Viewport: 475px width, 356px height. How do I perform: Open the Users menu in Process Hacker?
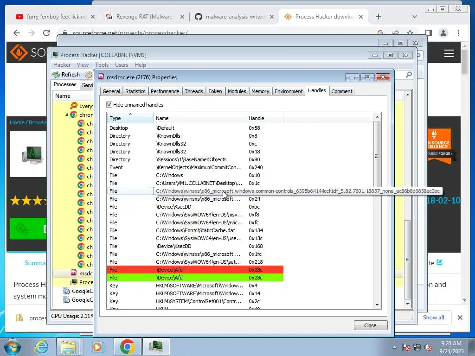point(122,65)
